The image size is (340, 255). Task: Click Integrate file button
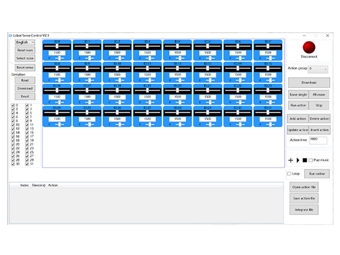pos(304,210)
